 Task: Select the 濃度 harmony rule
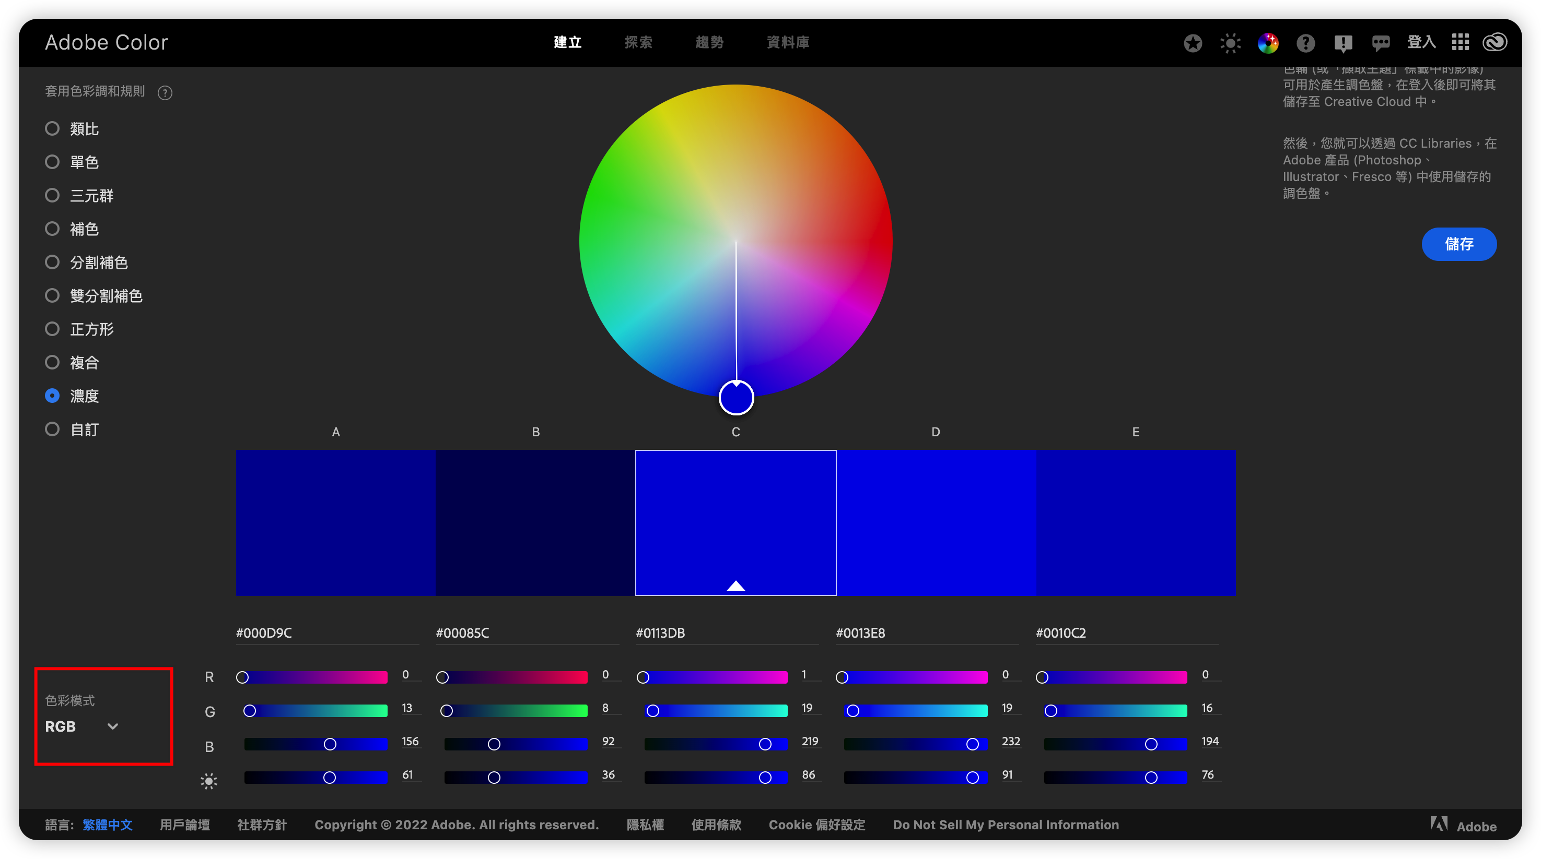point(72,396)
